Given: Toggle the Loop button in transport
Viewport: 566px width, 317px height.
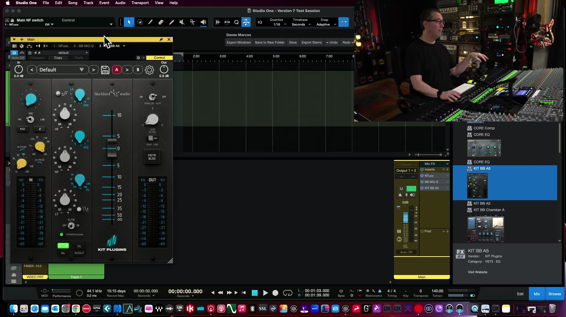Looking at the screenshot, I should click(x=288, y=293).
